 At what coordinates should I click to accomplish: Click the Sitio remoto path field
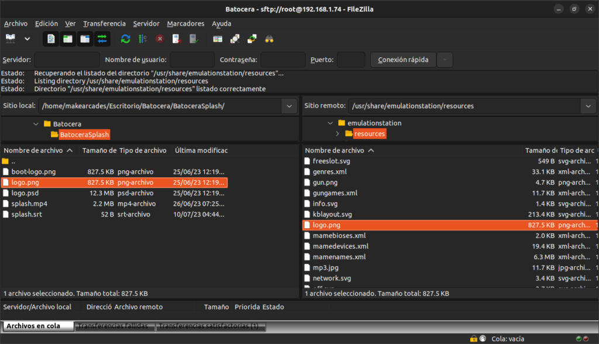click(x=464, y=106)
